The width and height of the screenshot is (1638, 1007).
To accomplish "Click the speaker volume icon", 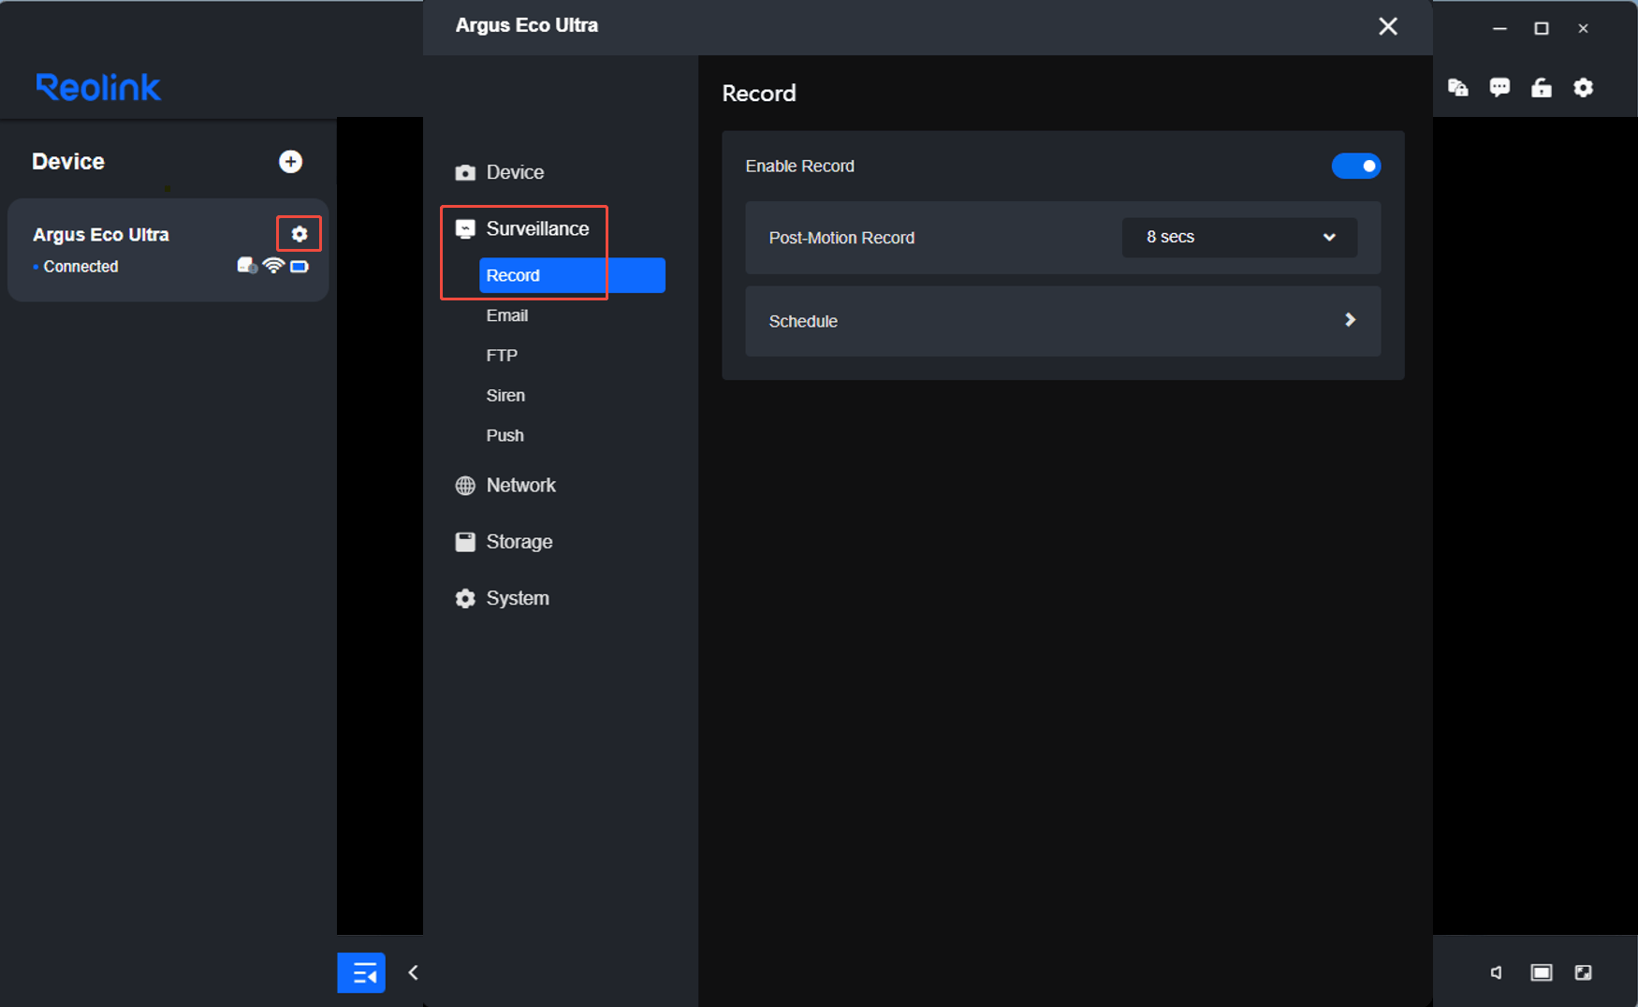I will click(1497, 972).
